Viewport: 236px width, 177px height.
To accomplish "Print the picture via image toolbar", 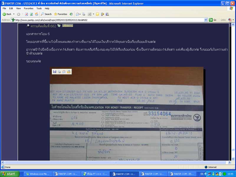I will pyautogui.click(x=59, y=72).
